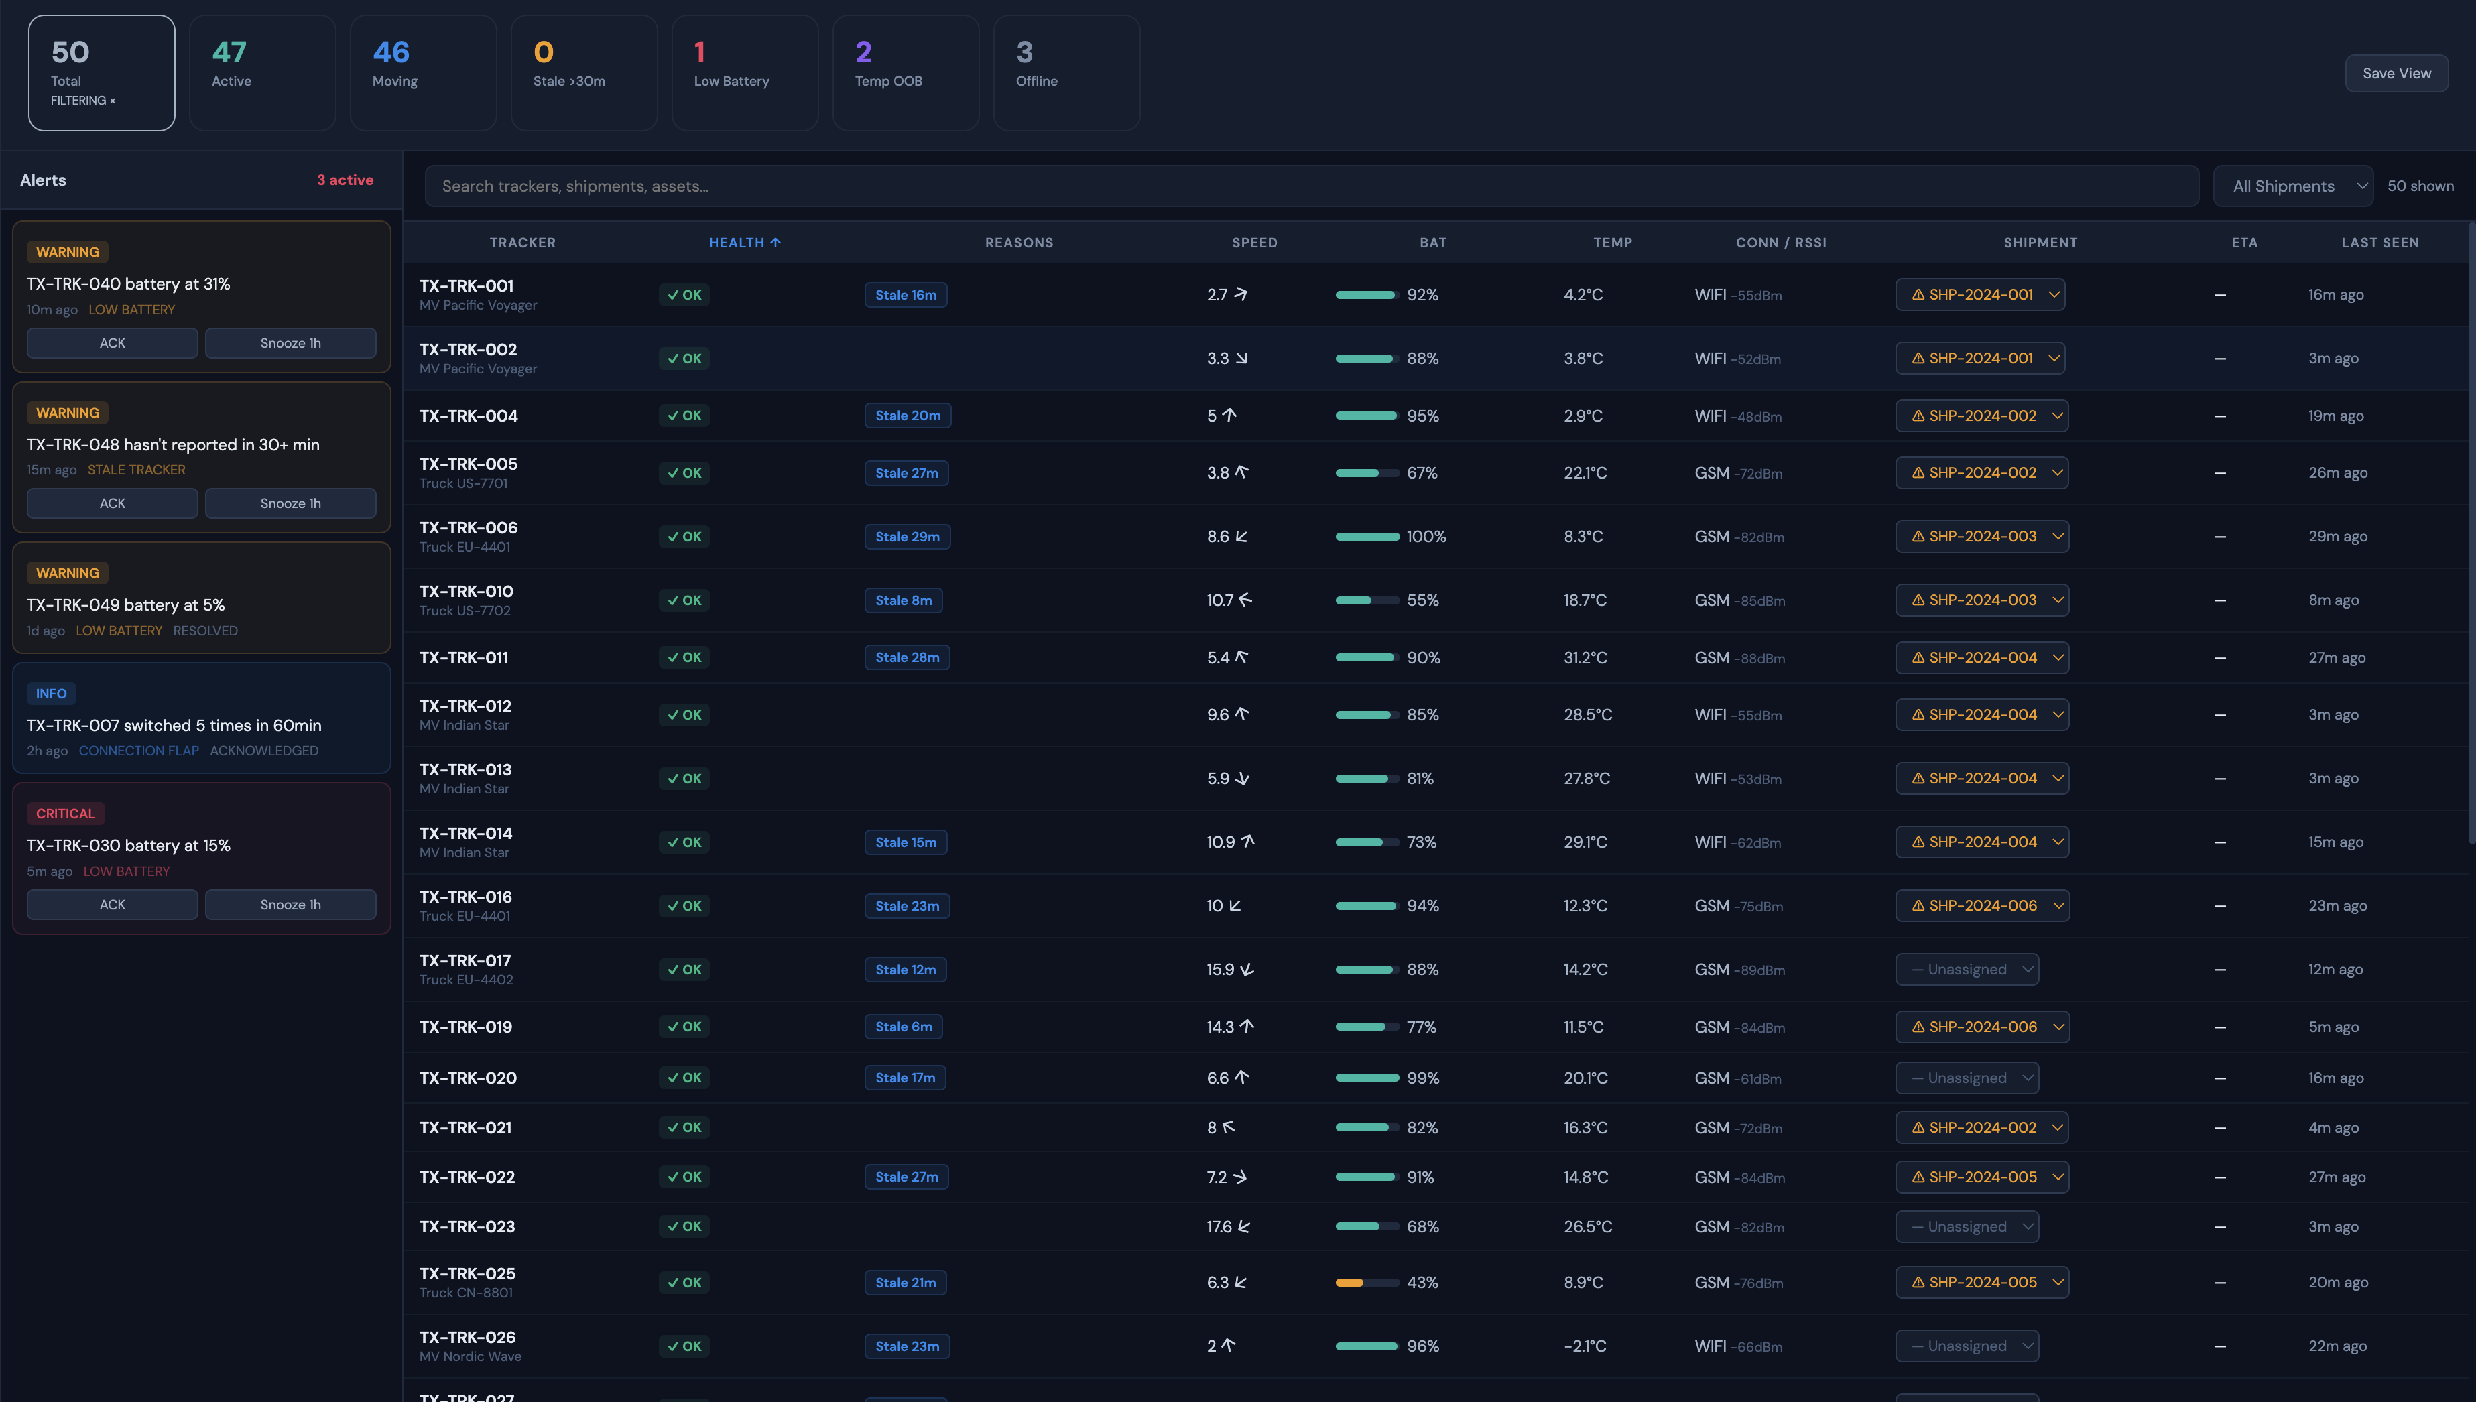The height and width of the screenshot is (1402, 2476).
Task: Click the Stale 23m badge for TX-TRK-016
Action: click(906, 905)
